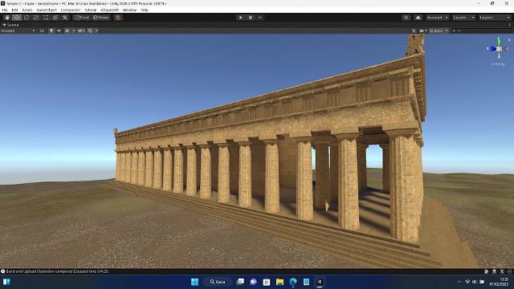The image size is (514, 289).
Task: Toggle Pivot/Center handle position
Action: (x=82, y=18)
